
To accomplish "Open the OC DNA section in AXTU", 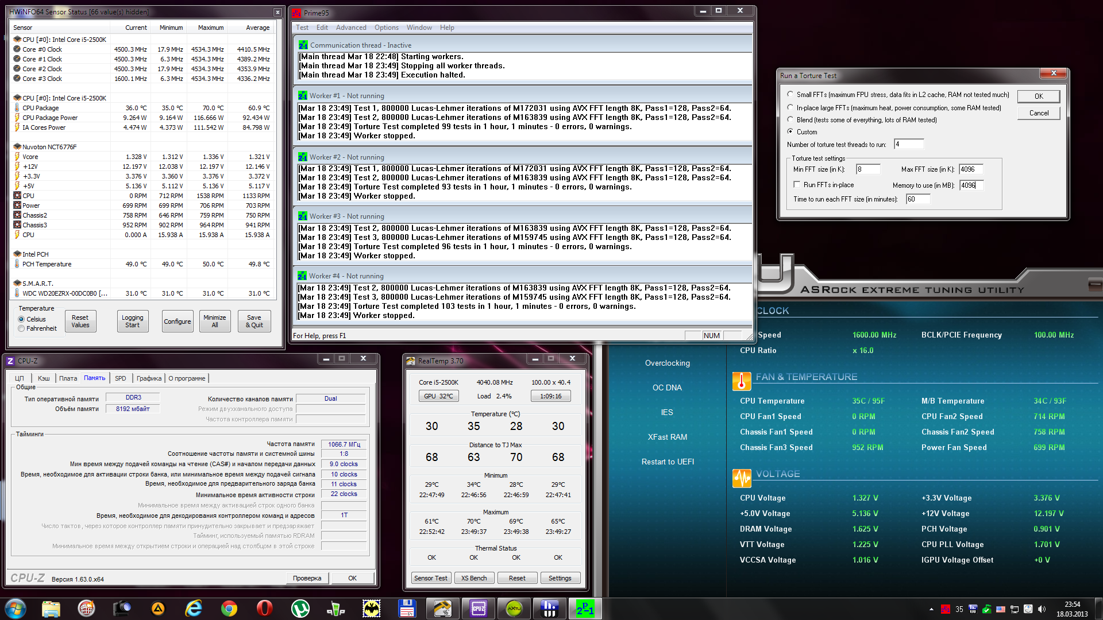I will 667,387.
